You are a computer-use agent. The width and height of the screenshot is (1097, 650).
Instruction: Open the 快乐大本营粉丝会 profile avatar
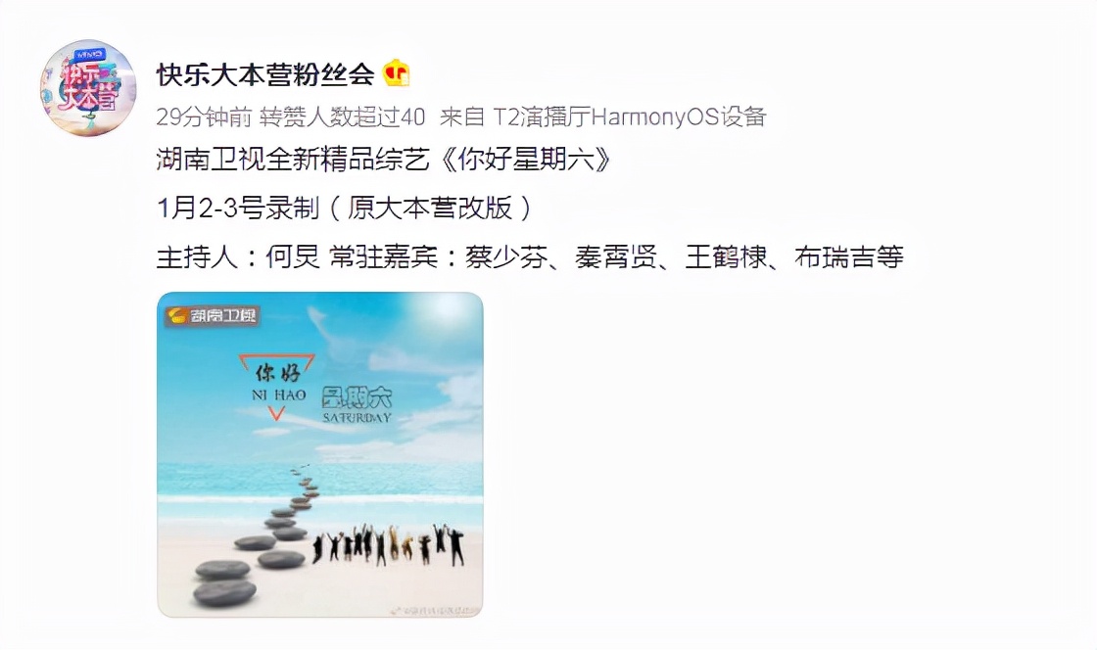tap(88, 88)
